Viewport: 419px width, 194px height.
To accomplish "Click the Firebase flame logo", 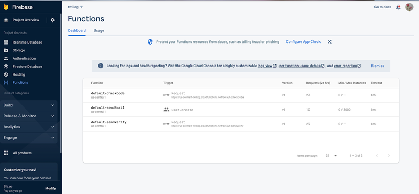I will click(x=6, y=7).
